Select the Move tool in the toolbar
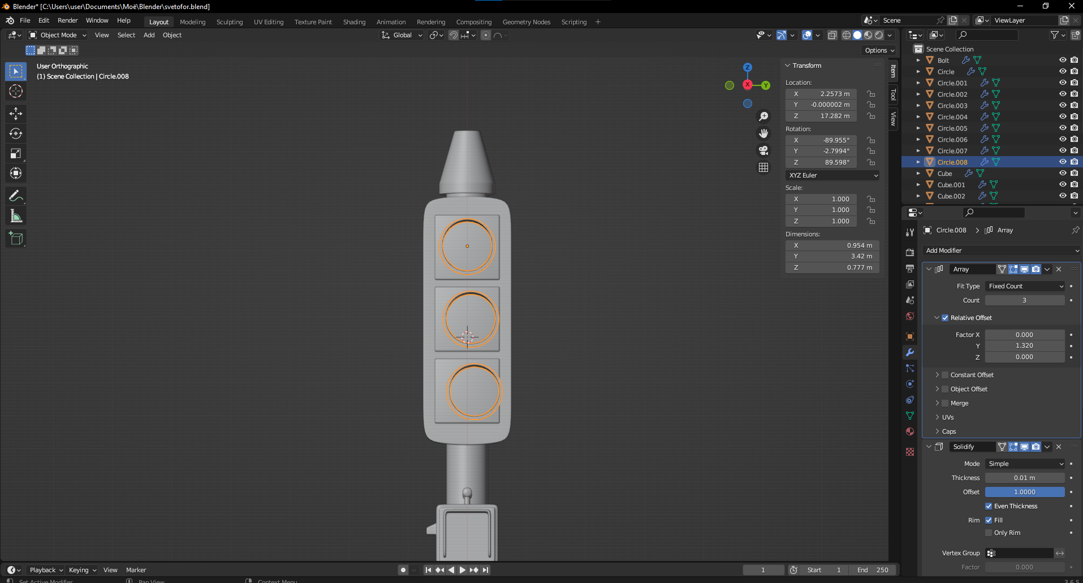This screenshot has width=1083, height=583. (16, 114)
